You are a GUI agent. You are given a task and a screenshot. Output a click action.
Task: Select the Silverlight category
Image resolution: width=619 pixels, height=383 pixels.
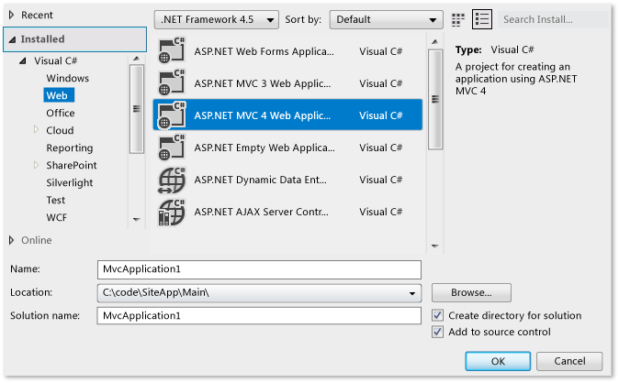click(x=70, y=183)
